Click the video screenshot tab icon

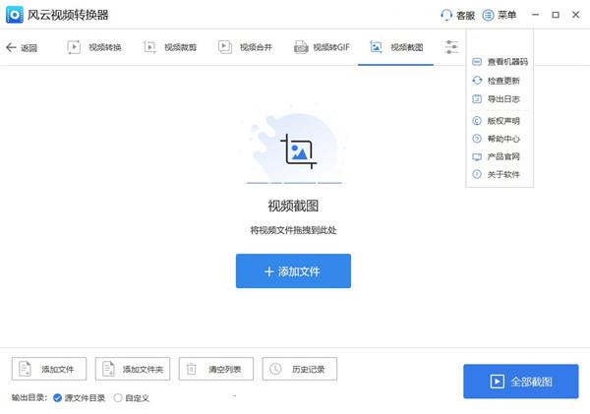click(376, 47)
